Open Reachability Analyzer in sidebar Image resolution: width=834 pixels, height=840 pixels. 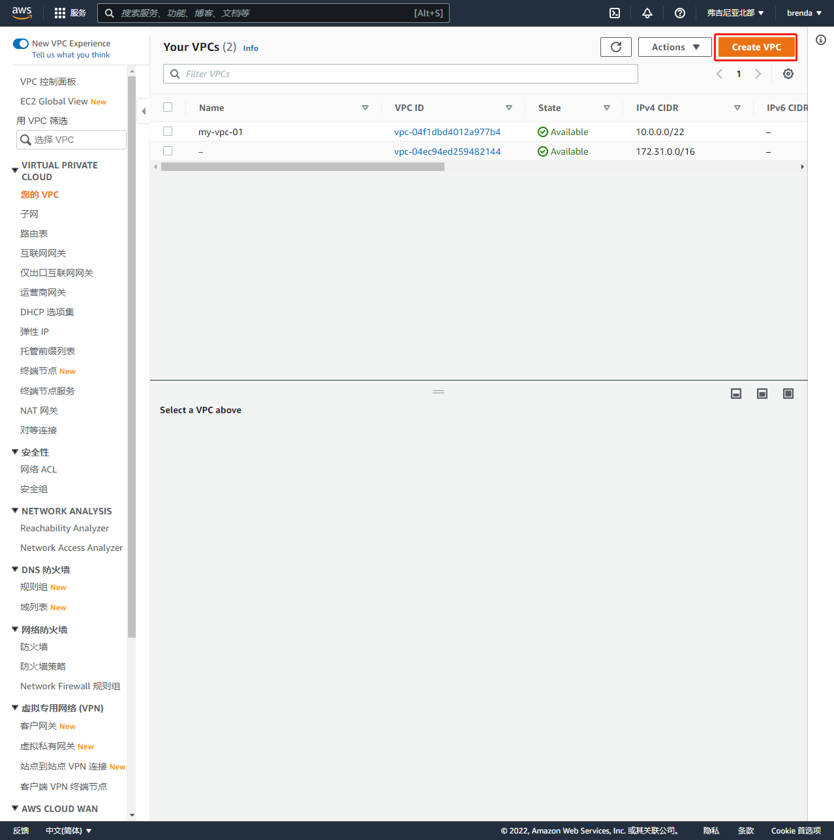pos(65,528)
